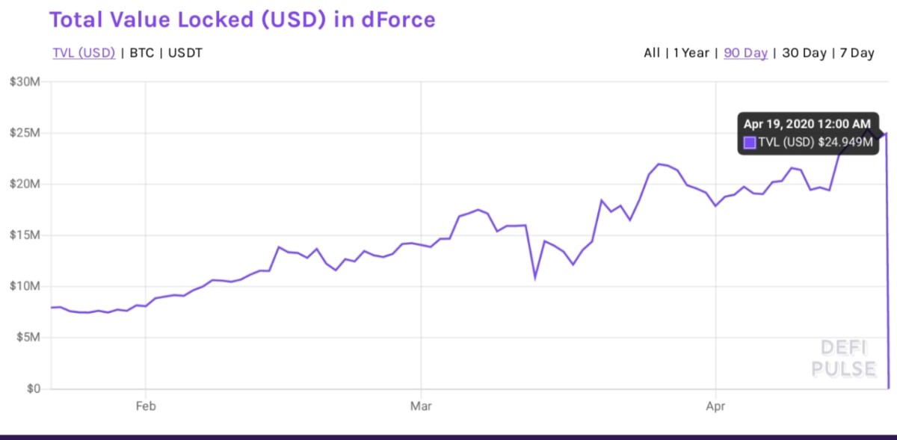Viewport: 897px width, 440px height.
Task: Show the All time range
Action: tap(652, 53)
